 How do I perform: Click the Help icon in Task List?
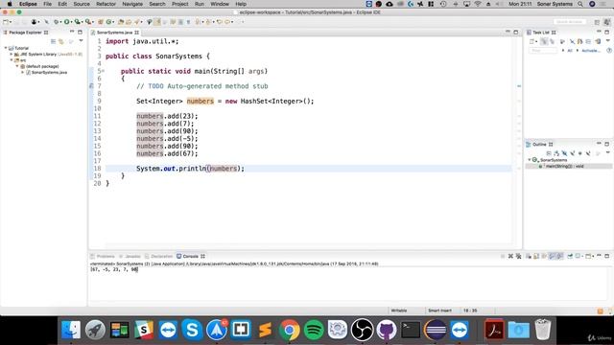[x=609, y=50]
